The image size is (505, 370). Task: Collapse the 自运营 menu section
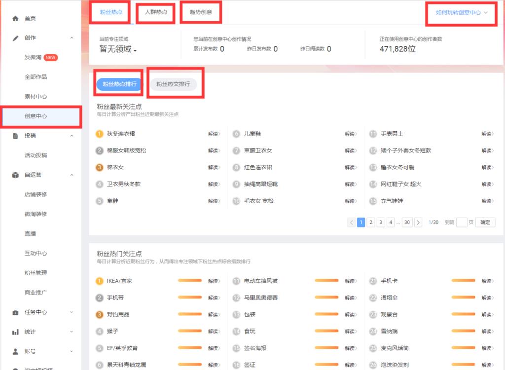click(x=72, y=175)
